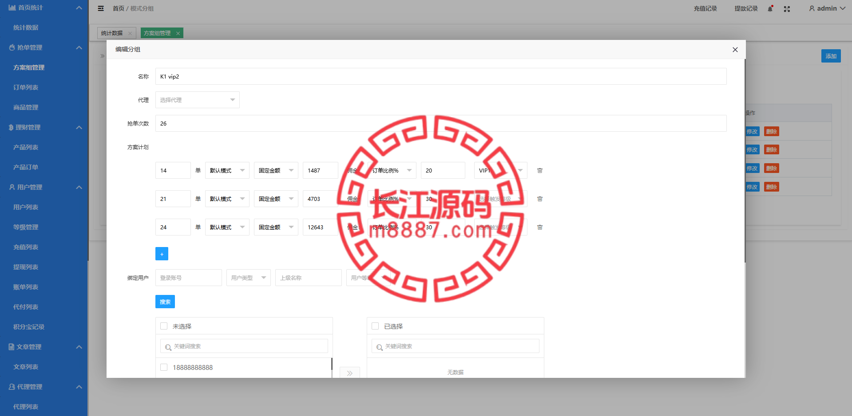Click the 上级名称 input field
Viewport: 852px width, 416px height.
(x=309, y=278)
